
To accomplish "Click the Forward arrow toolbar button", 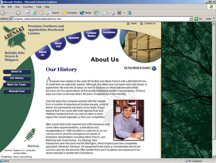I will [x=18, y=13].
